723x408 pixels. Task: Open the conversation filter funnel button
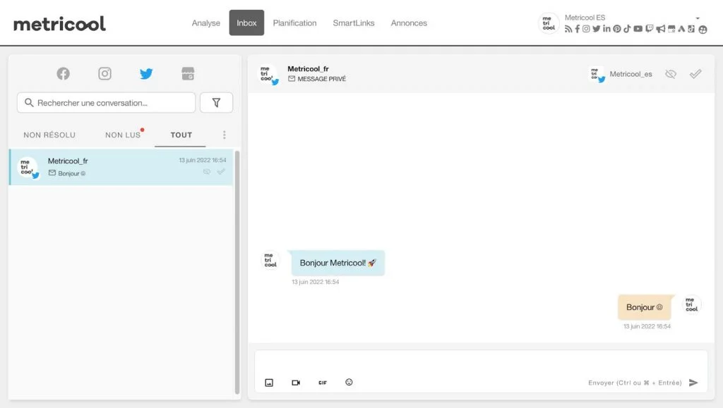(216, 103)
